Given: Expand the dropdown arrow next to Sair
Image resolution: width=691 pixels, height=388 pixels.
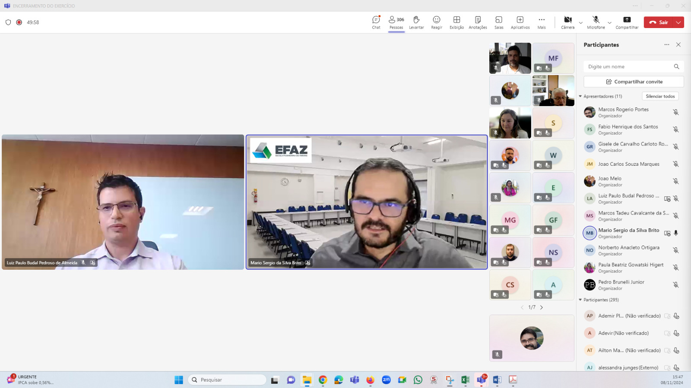Looking at the screenshot, I should 678,22.
